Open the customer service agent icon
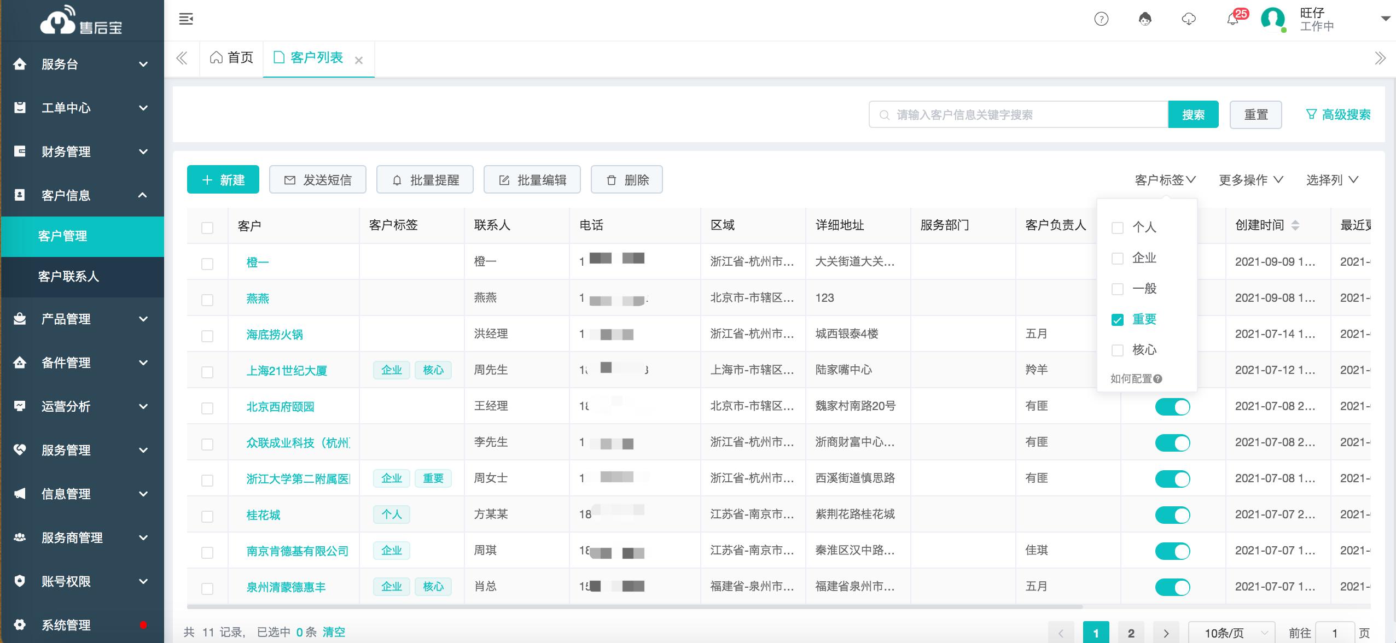 [1145, 20]
